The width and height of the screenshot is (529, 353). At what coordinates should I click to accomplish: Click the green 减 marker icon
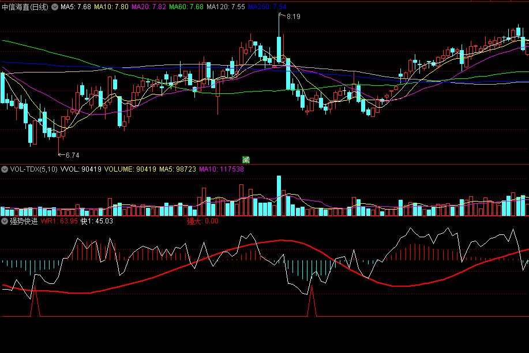(x=246, y=160)
